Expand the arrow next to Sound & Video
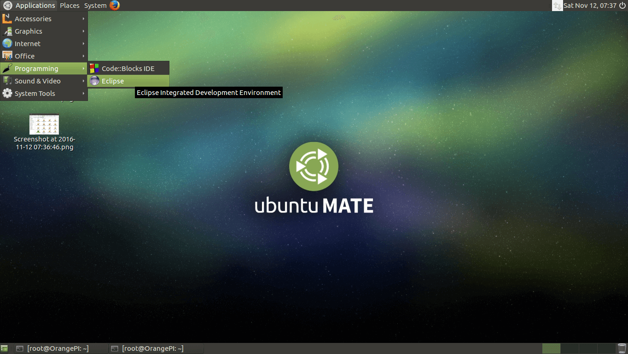The height and width of the screenshot is (354, 628). [83, 81]
